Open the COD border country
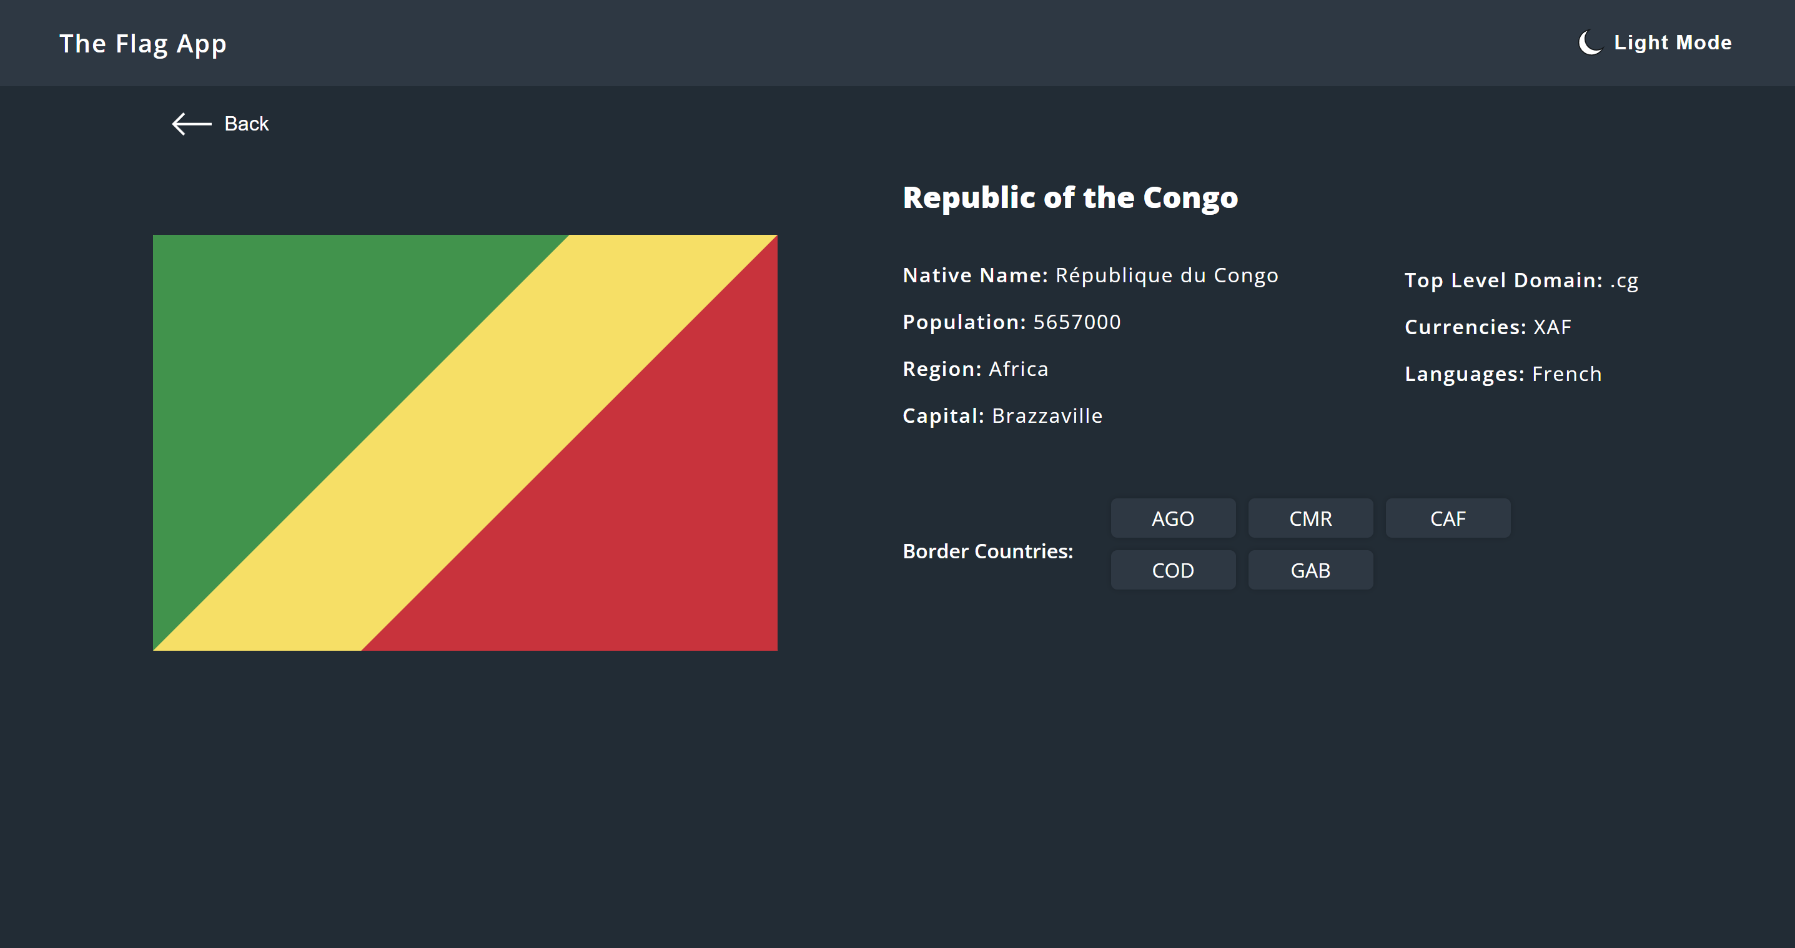 point(1173,570)
